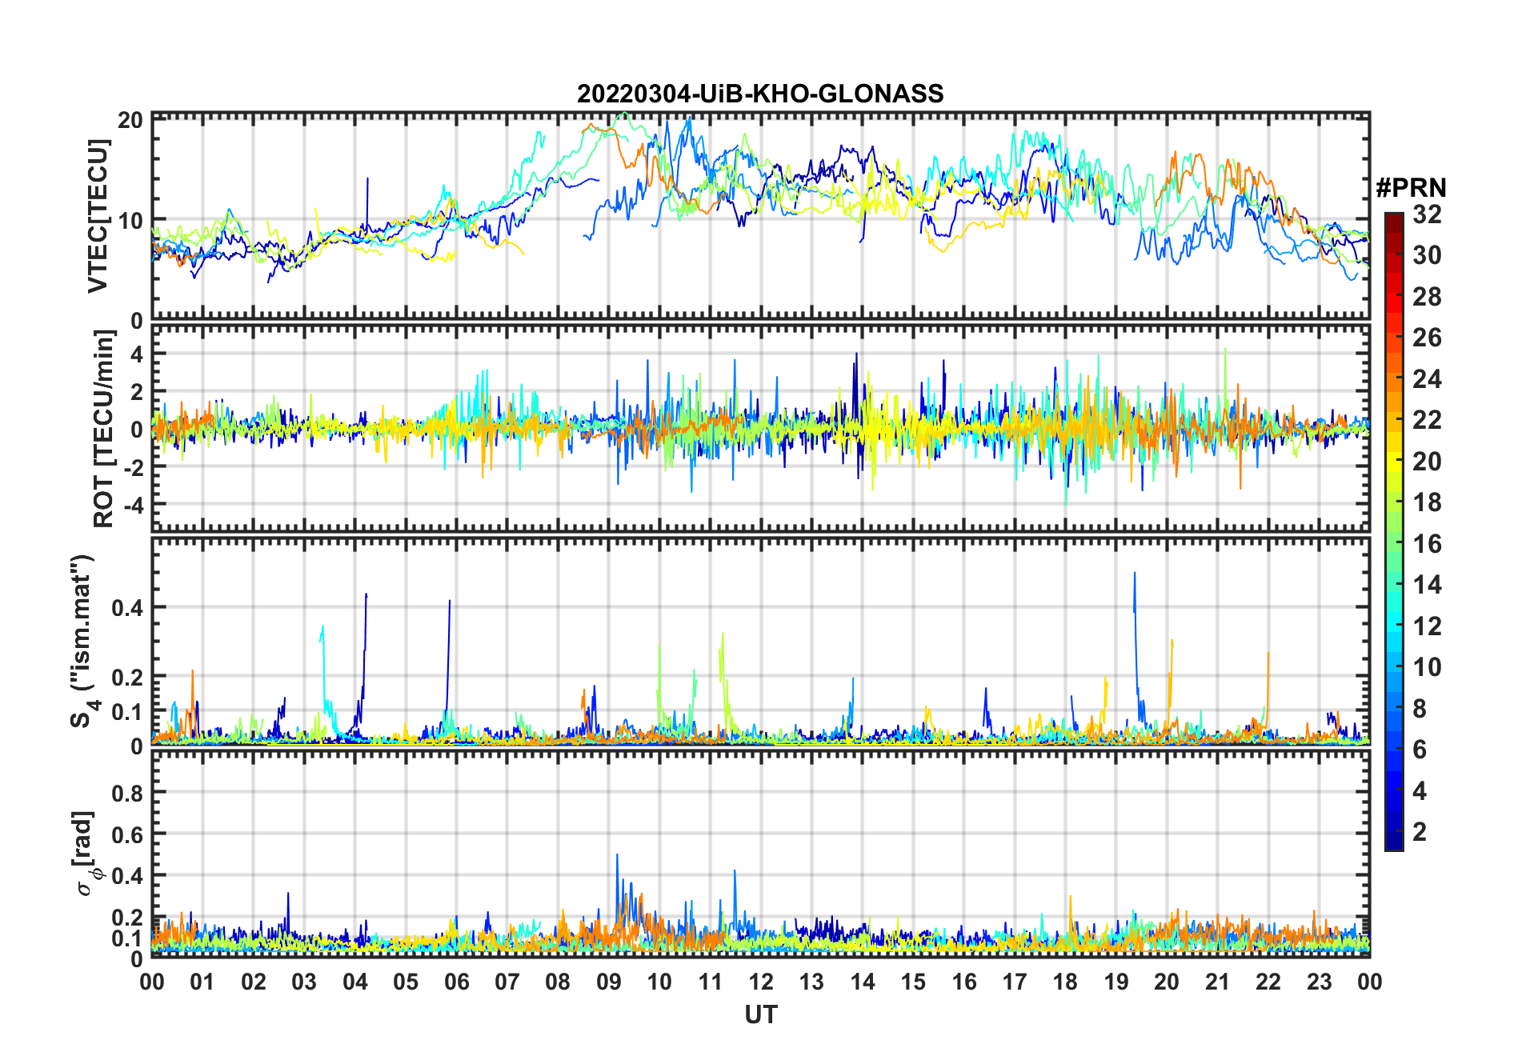Click the UT x-axis label
Viewport: 1522px width, 1064px height.
(761, 1014)
